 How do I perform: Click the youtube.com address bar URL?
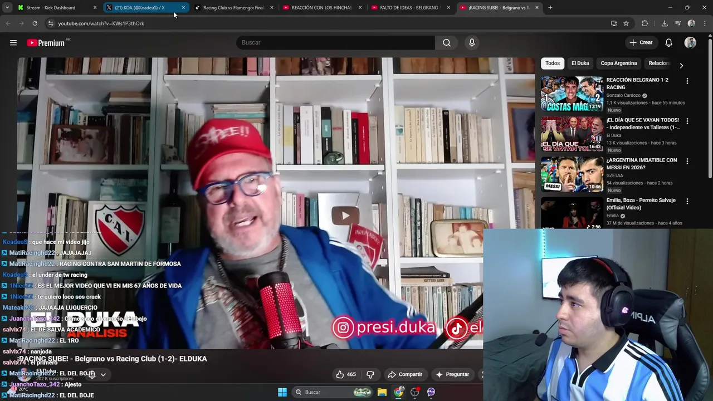click(x=101, y=23)
